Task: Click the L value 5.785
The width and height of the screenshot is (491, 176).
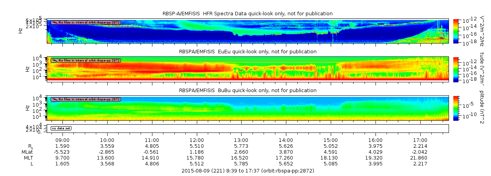Action: click(241, 163)
